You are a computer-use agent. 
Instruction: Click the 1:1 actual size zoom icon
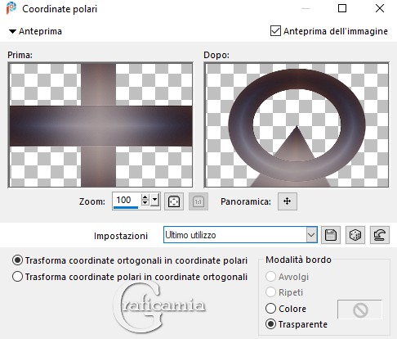pos(198,201)
